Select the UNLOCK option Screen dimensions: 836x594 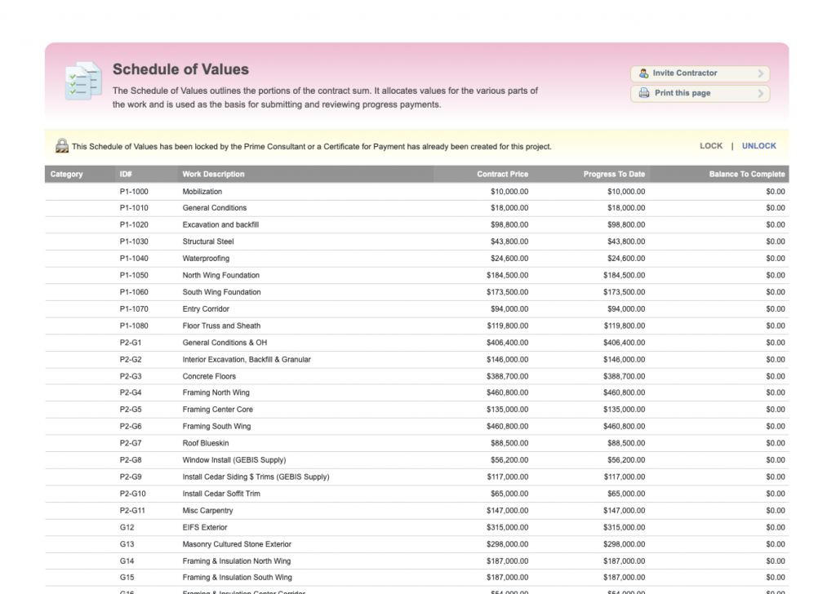click(758, 146)
